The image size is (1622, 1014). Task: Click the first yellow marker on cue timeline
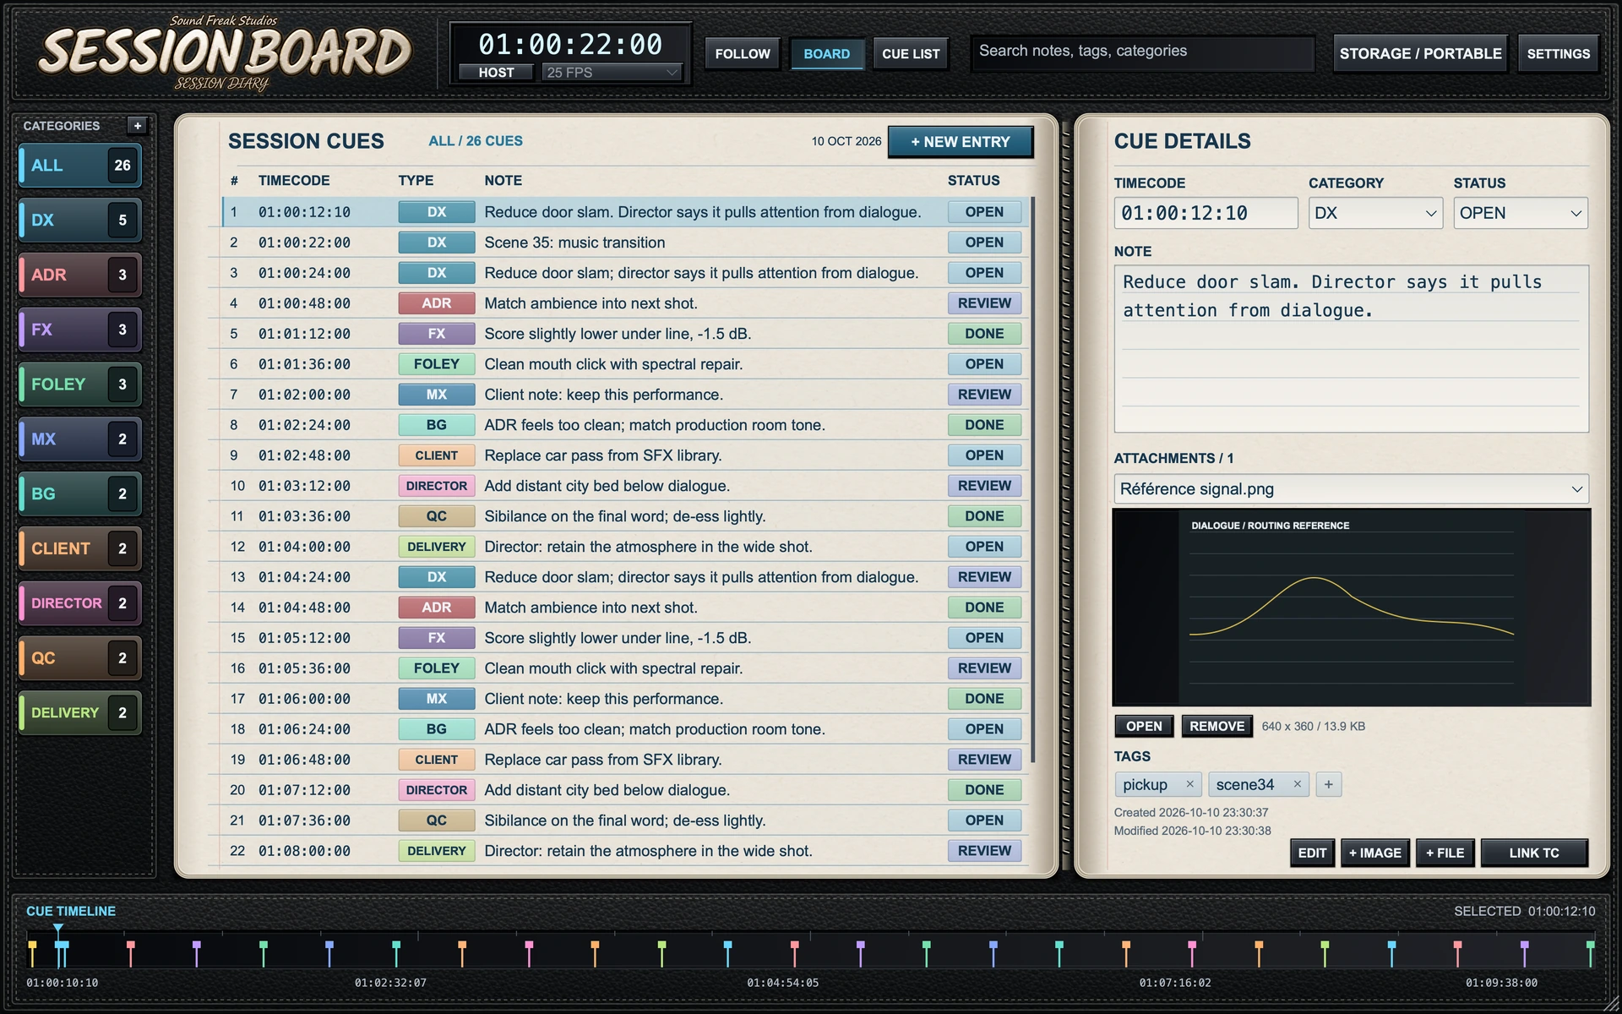point(32,953)
